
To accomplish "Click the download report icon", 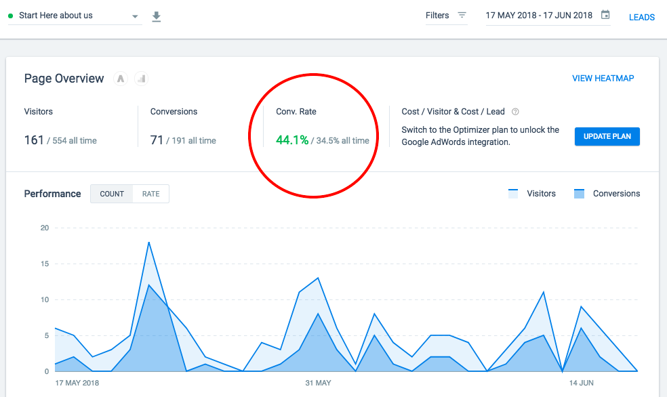I will (157, 16).
